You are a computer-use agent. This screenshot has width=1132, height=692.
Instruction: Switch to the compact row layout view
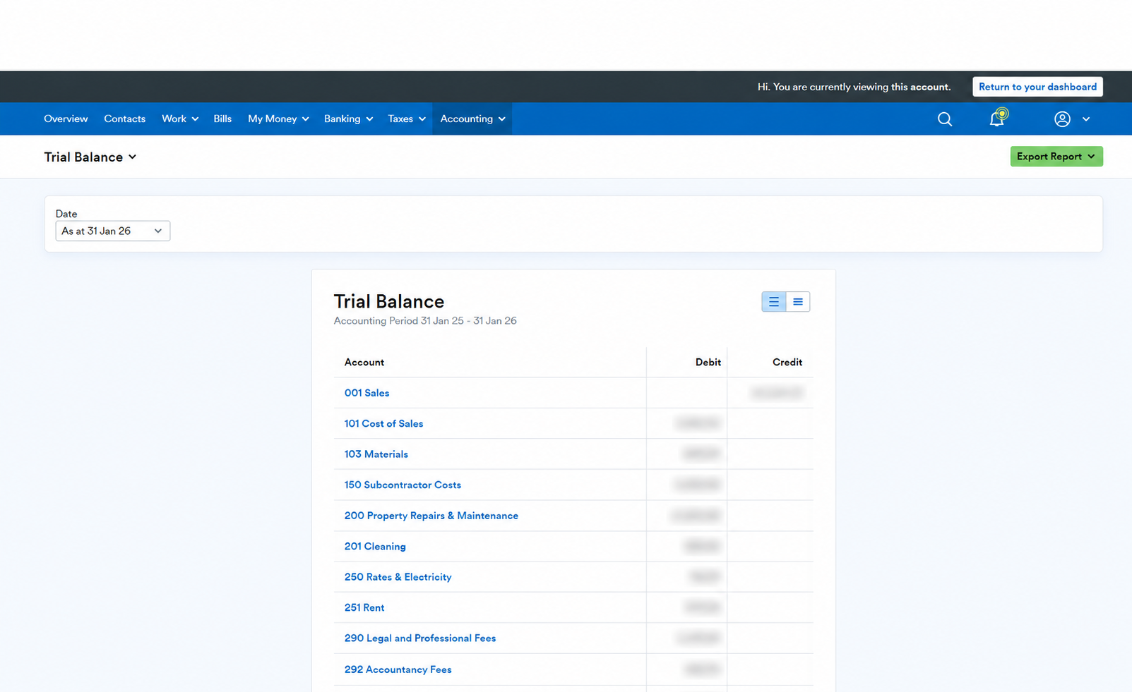pos(798,302)
